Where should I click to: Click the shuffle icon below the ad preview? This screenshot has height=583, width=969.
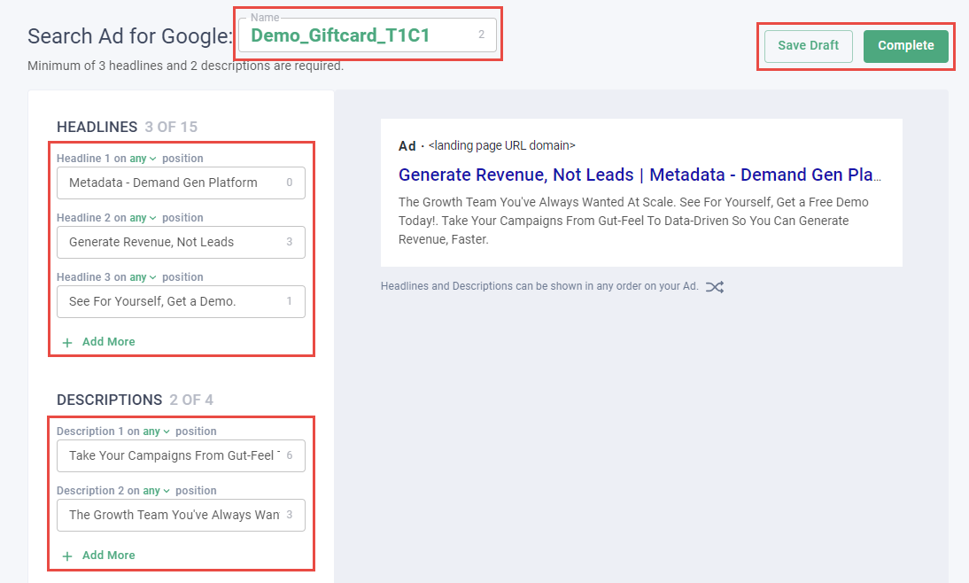click(x=715, y=287)
